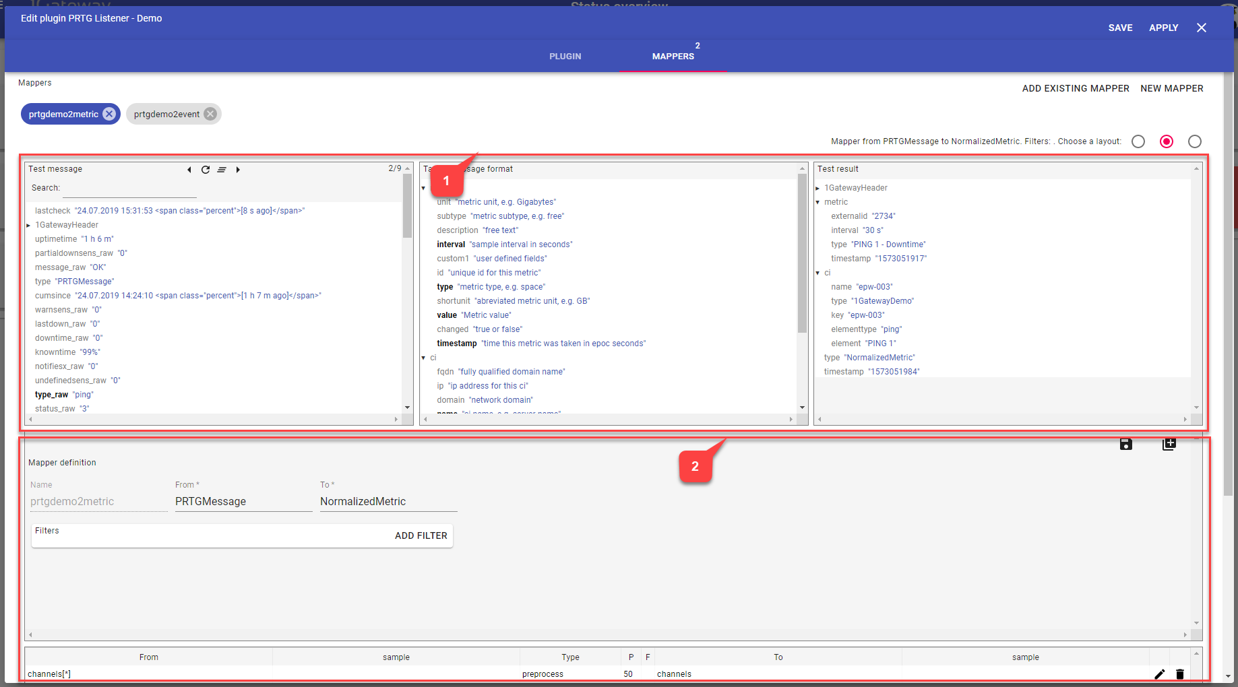Delete the channels mapping row
The width and height of the screenshot is (1238, 687).
pyautogui.click(x=1180, y=674)
